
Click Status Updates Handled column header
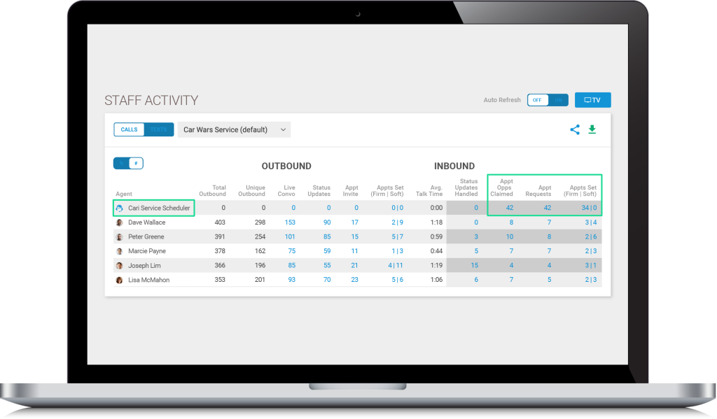(466, 187)
